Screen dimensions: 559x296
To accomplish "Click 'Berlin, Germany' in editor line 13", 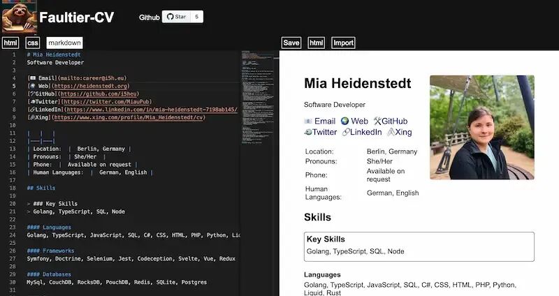I will pyautogui.click(x=101, y=149).
